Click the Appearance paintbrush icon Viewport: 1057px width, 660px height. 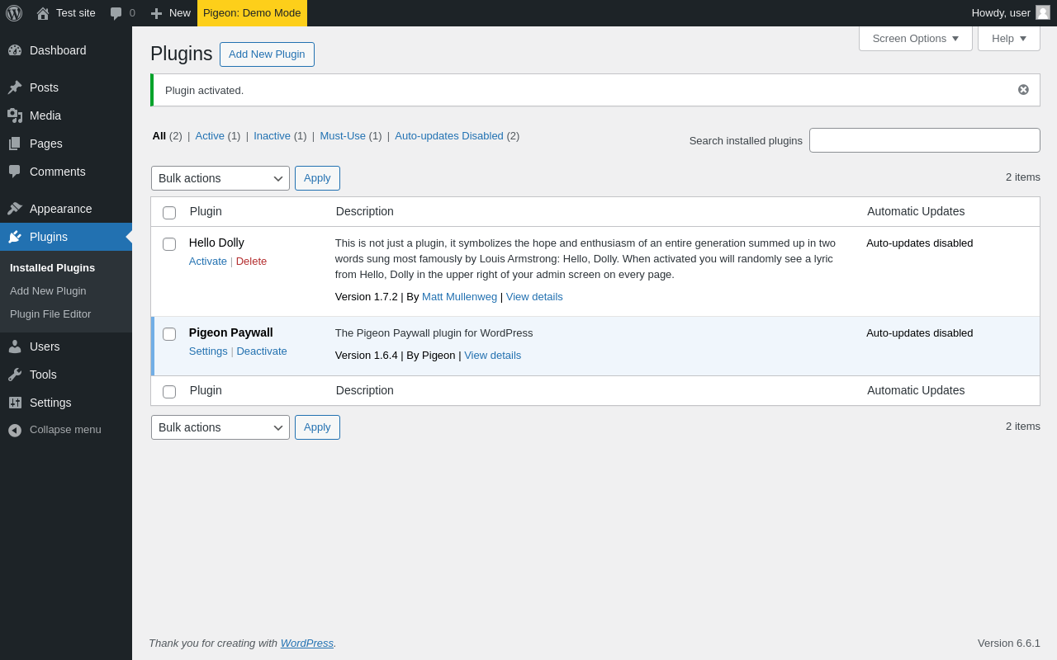tap(15, 209)
